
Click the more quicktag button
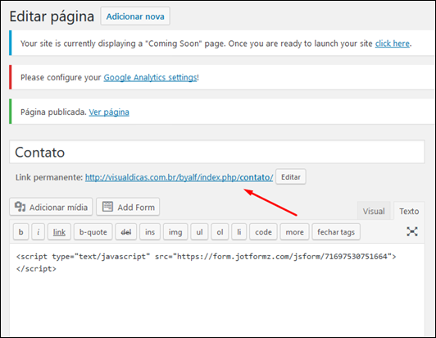point(294,231)
